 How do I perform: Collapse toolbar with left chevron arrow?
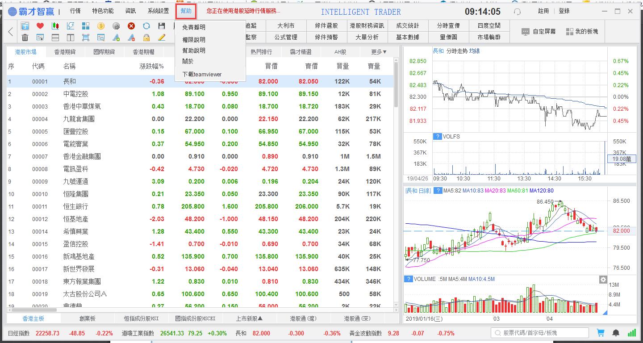point(11,32)
